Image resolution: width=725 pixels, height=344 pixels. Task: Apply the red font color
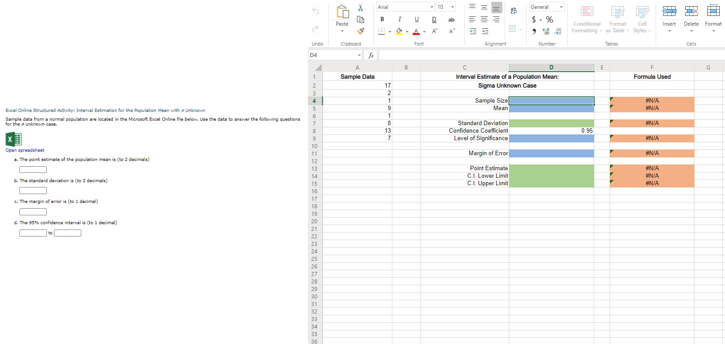tap(416, 31)
